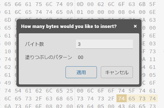The width and height of the screenshot is (164, 108).
Task: Click the 適用 button
Action: pos(81,72)
